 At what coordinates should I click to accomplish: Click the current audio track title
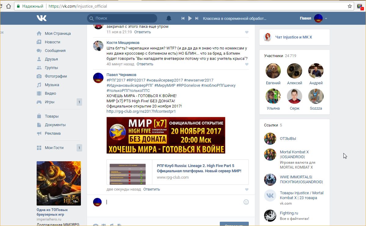(234, 18)
